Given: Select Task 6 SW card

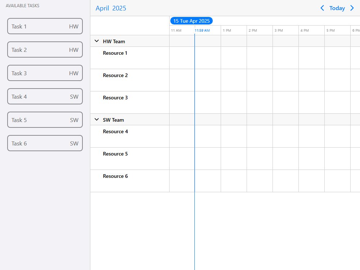Looking at the screenshot, I should pyautogui.click(x=45, y=143).
